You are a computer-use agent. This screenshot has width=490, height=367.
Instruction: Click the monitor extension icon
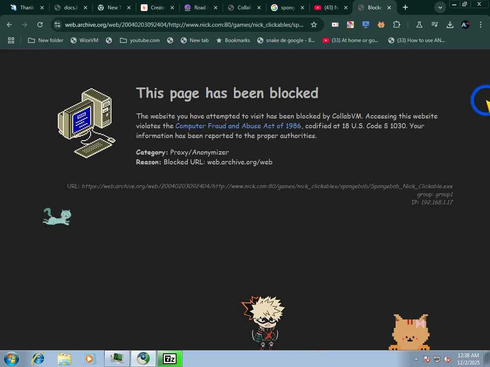366,25
